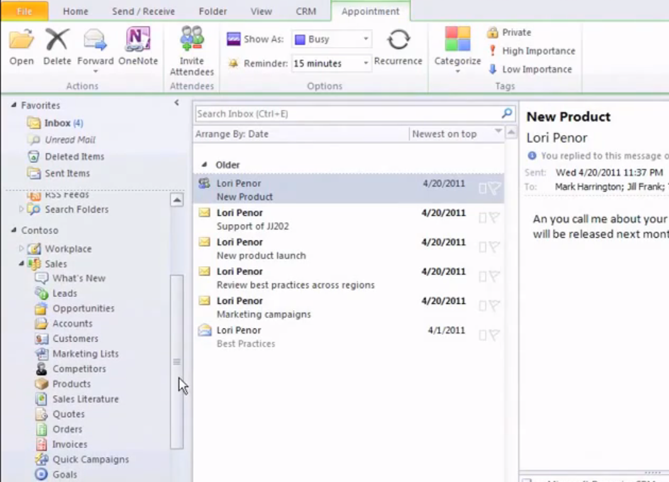Open the Invoices icon
The width and height of the screenshot is (669, 482).
[41, 444]
